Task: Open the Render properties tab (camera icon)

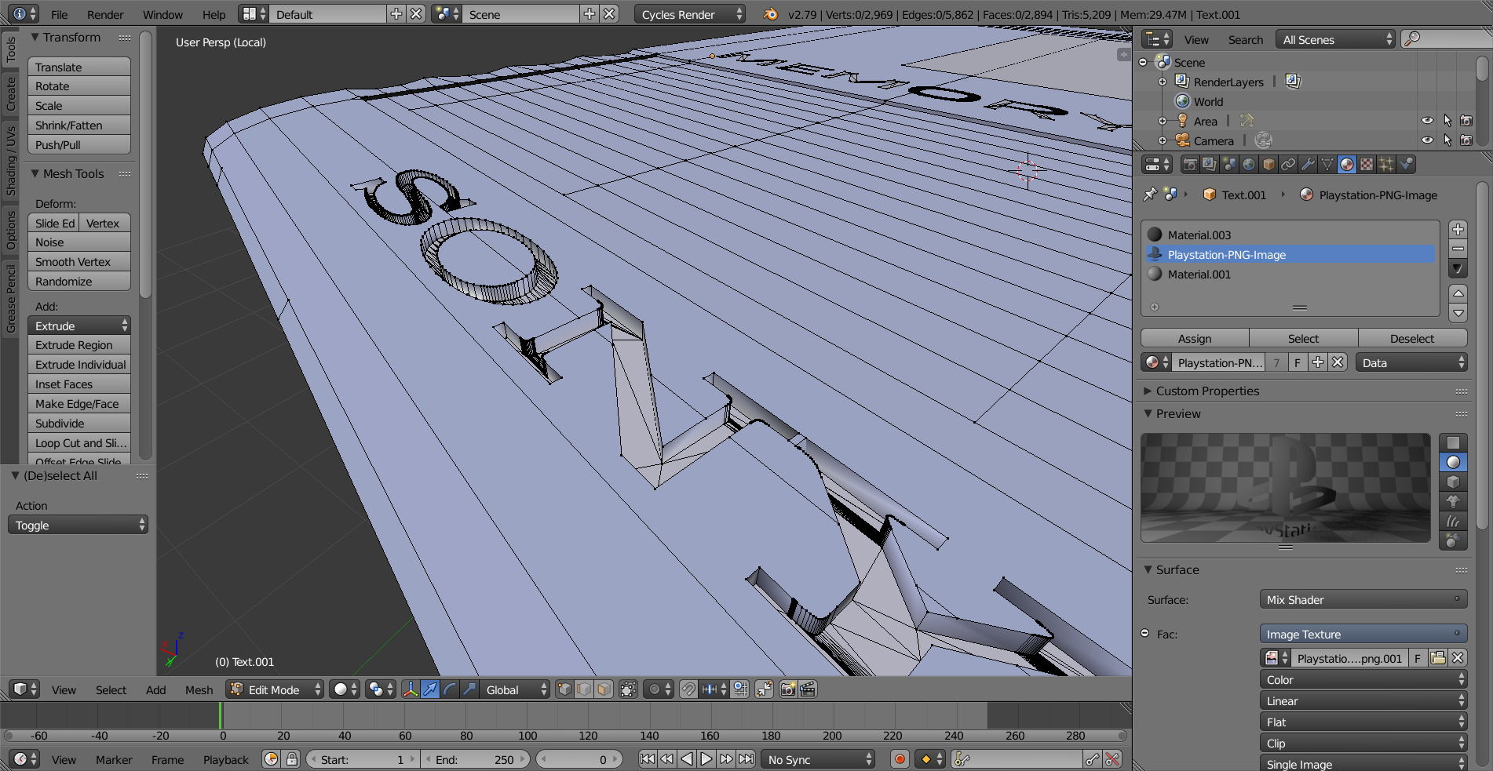Action: pos(1190,165)
